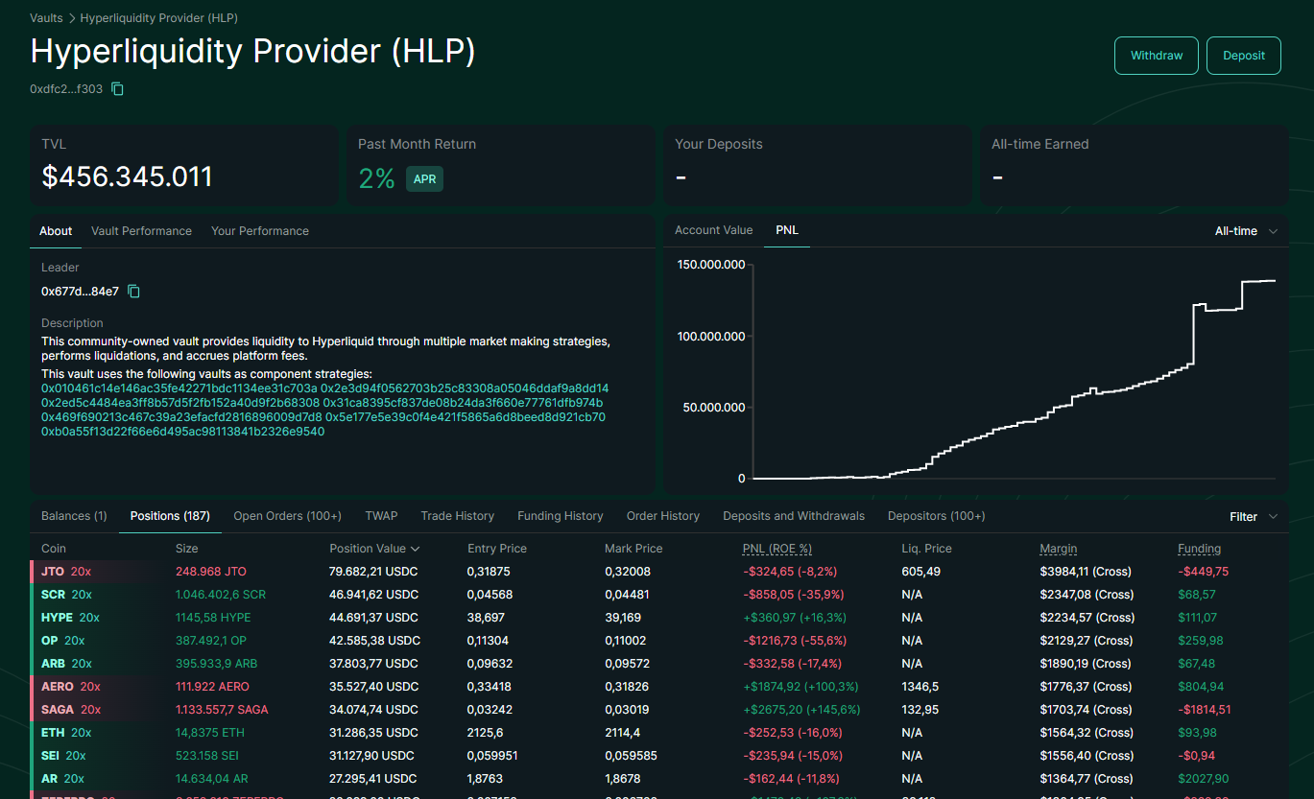The width and height of the screenshot is (1314, 799).
Task: Open the Deposits and Withdrawals tab
Action: [794, 516]
